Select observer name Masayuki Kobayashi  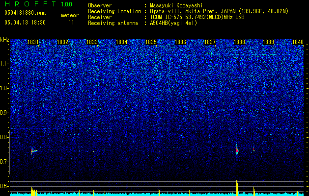coord(176,5)
